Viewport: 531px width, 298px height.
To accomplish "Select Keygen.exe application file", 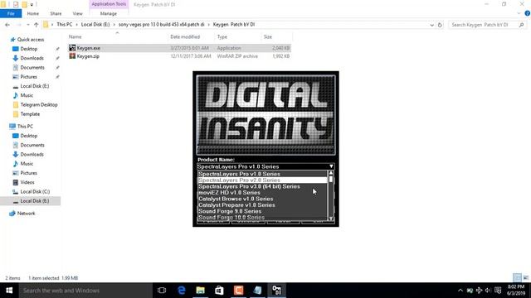I will coord(179,48).
